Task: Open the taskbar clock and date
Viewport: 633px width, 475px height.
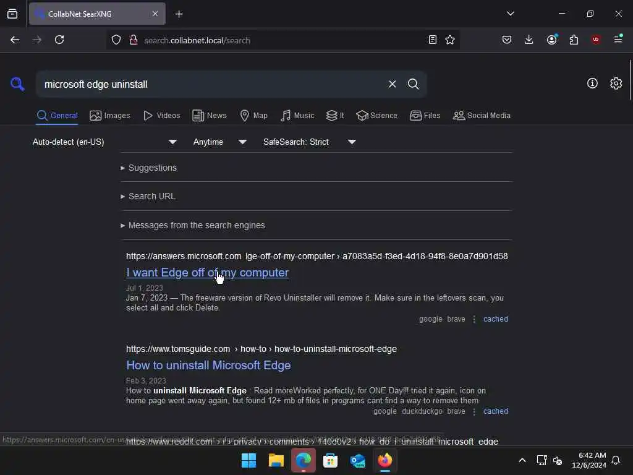Action: [589, 460]
